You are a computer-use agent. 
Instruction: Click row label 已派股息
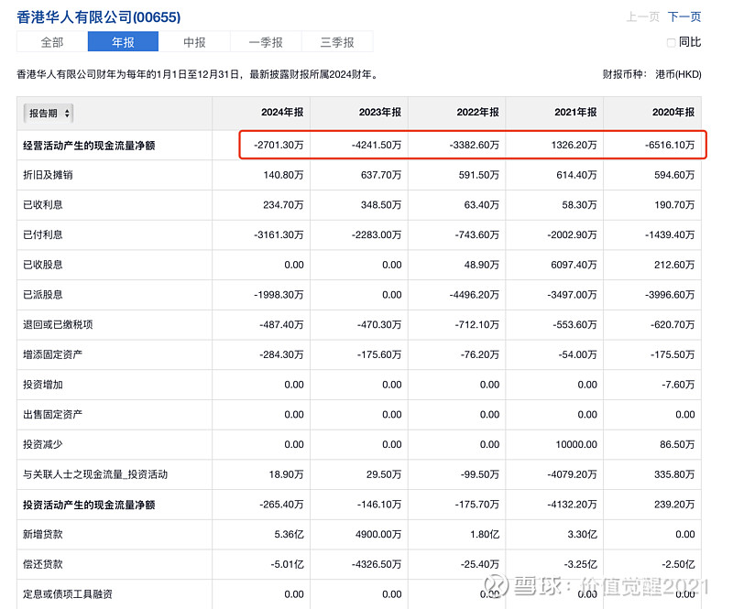pyautogui.click(x=42, y=295)
